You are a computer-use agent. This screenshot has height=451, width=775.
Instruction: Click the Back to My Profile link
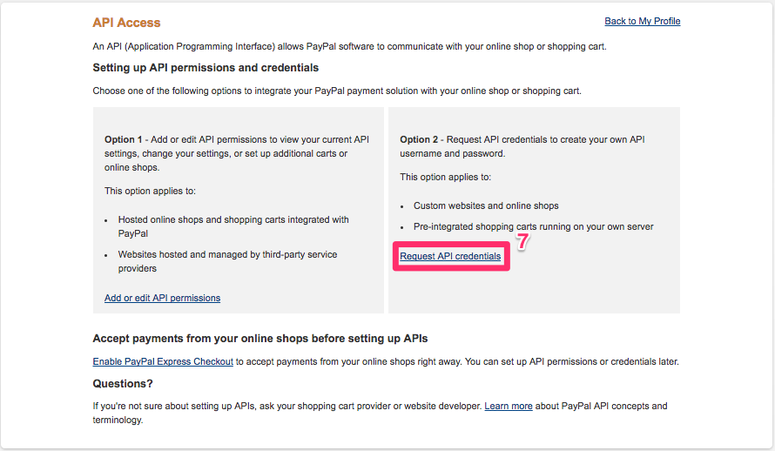click(x=642, y=21)
